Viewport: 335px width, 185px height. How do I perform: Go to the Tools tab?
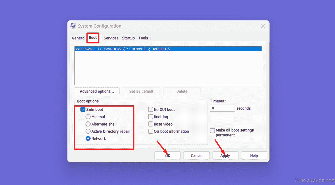click(x=143, y=38)
